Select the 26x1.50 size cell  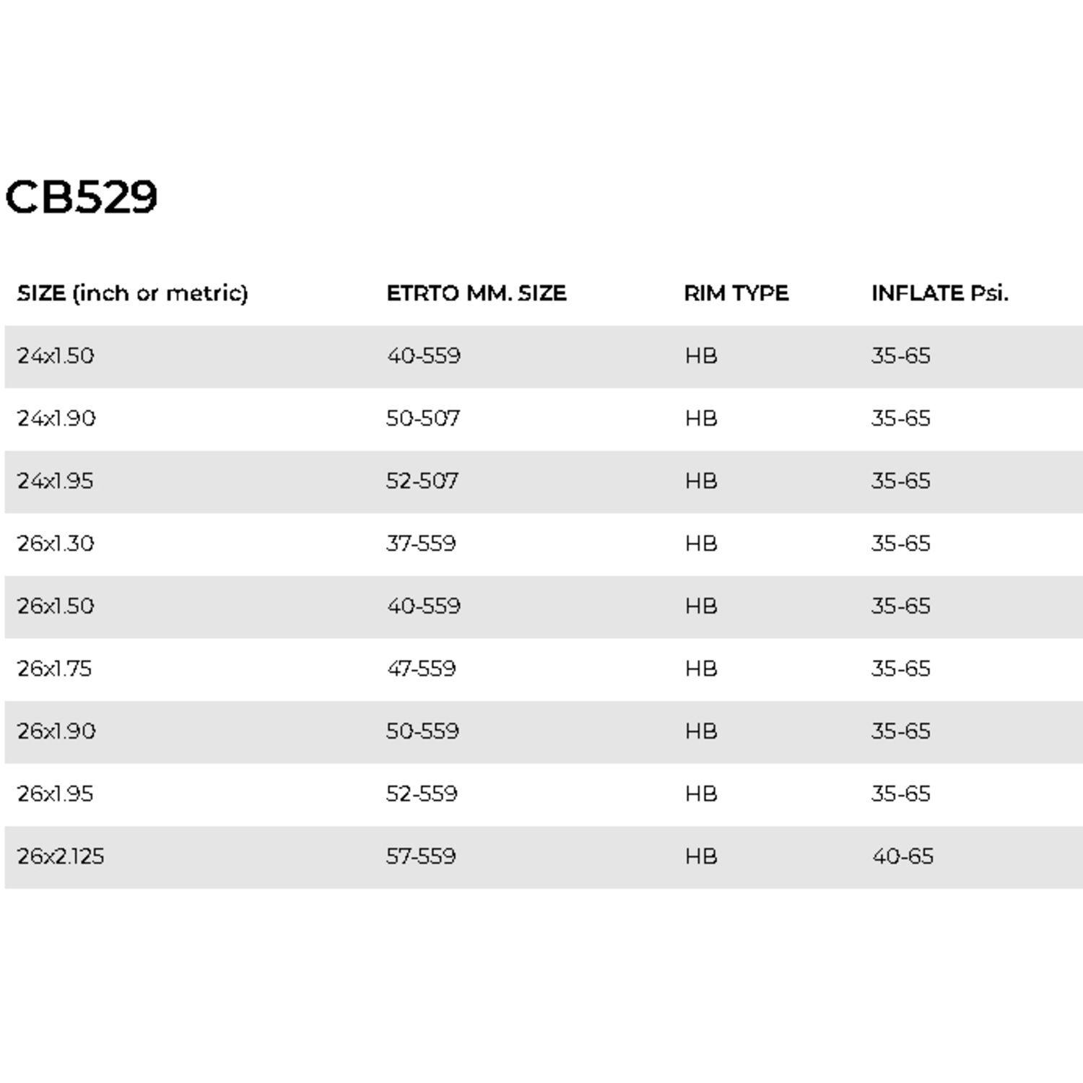pyautogui.click(x=56, y=606)
